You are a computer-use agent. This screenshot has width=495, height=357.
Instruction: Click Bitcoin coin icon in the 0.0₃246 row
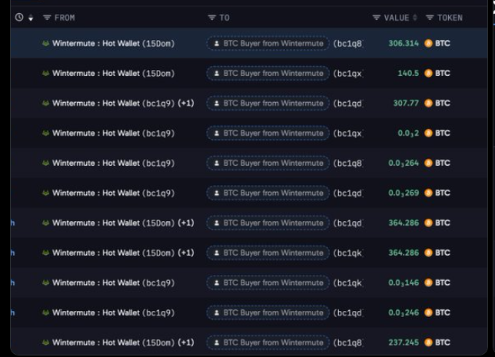(x=428, y=312)
